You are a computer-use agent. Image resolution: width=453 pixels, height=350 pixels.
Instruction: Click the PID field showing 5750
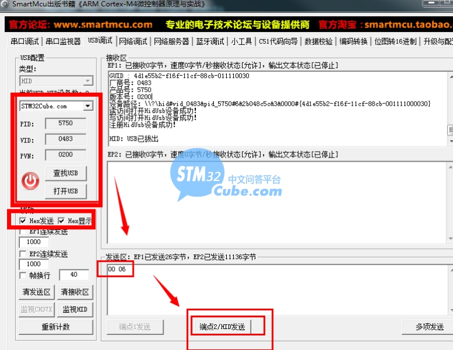coord(65,124)
